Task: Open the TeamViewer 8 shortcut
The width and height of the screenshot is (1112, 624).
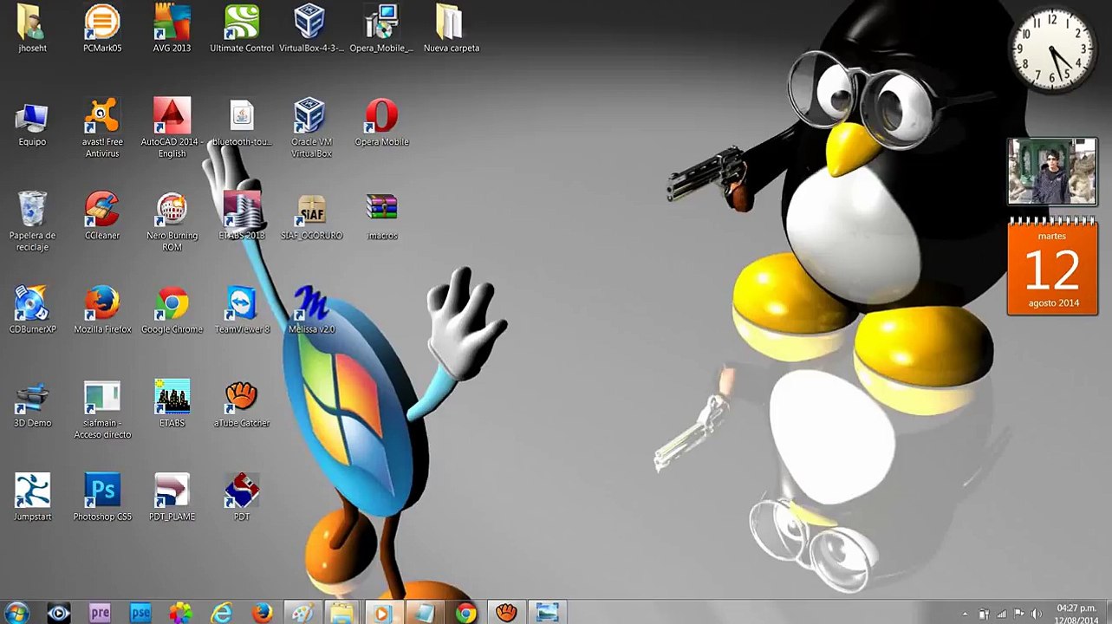Action: tap(242, 310)
